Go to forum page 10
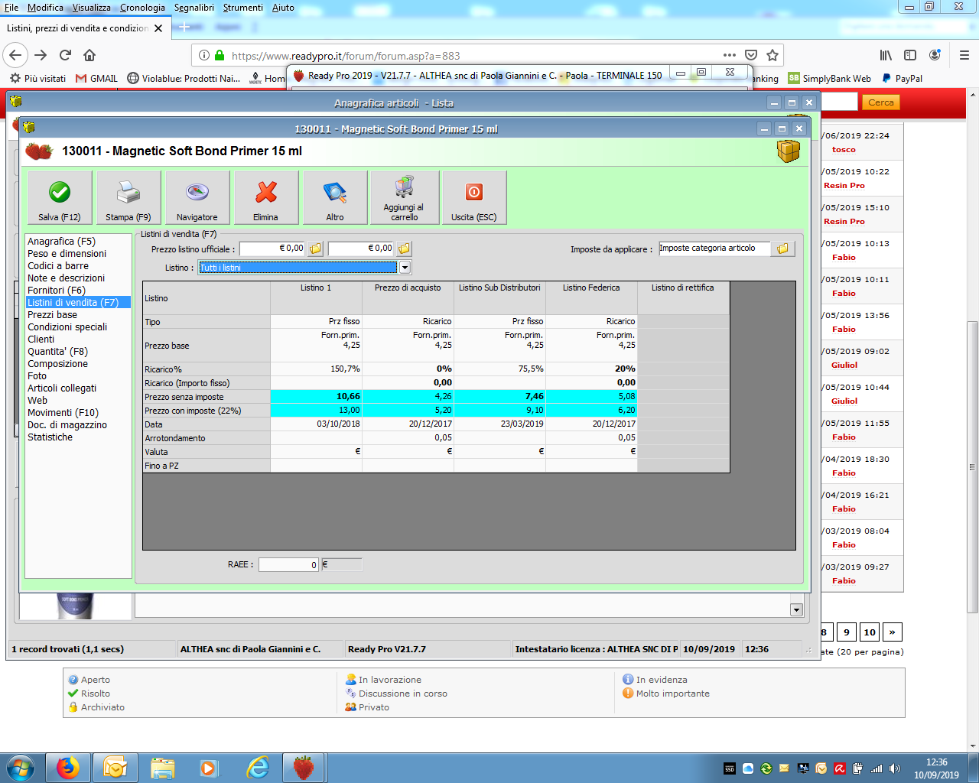Viewport: 979px width, 783px height. 870,632
